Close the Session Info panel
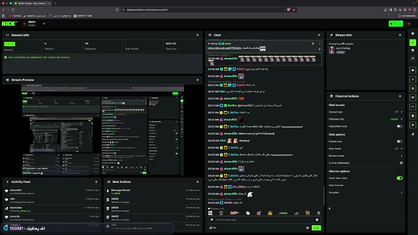This screenshot has width=418, height=235. (x=197, y=35)
